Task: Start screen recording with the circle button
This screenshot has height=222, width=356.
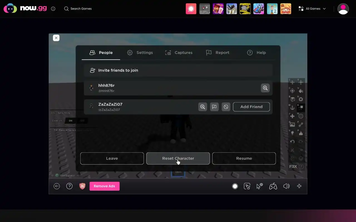Action: [235, 186]
